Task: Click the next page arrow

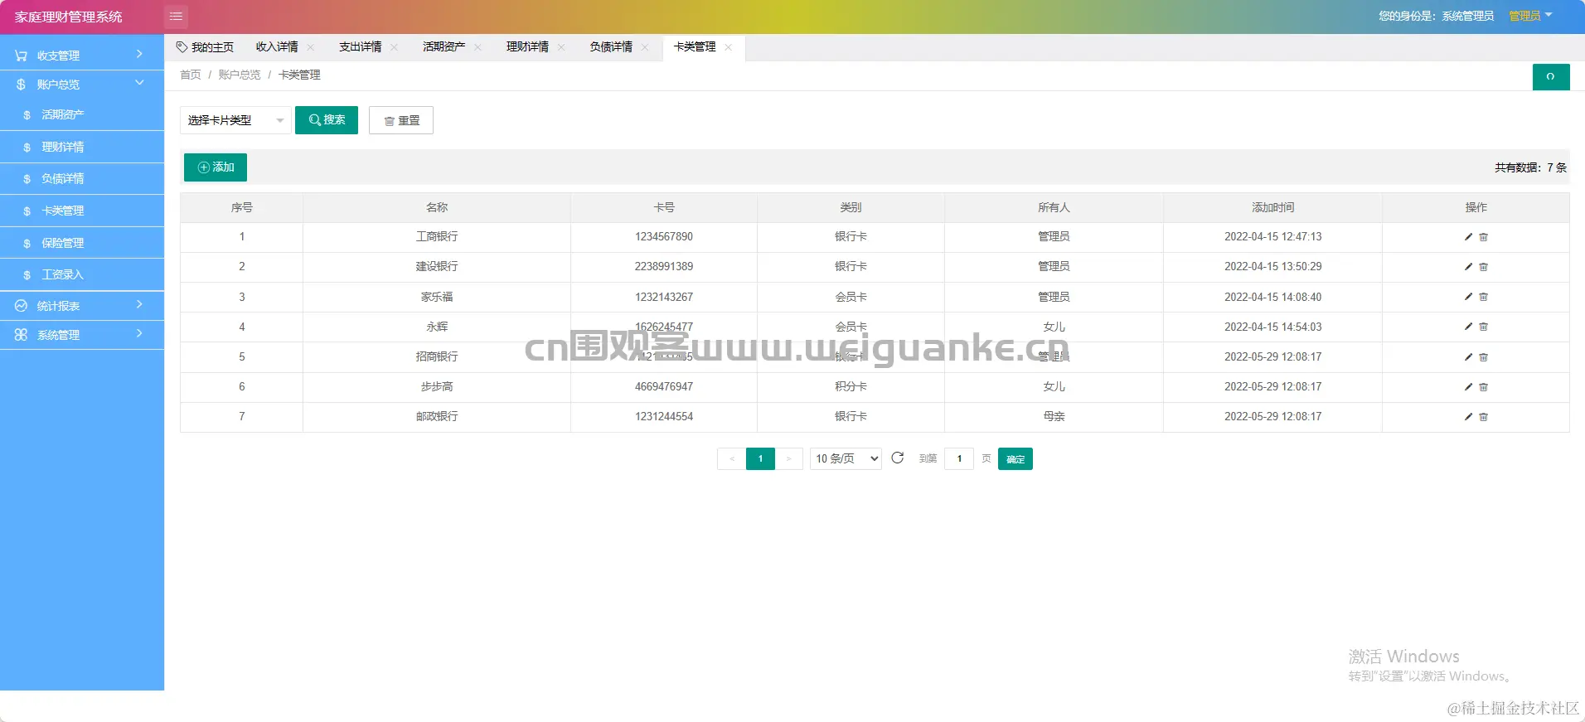Action: [x=789, y=459]
